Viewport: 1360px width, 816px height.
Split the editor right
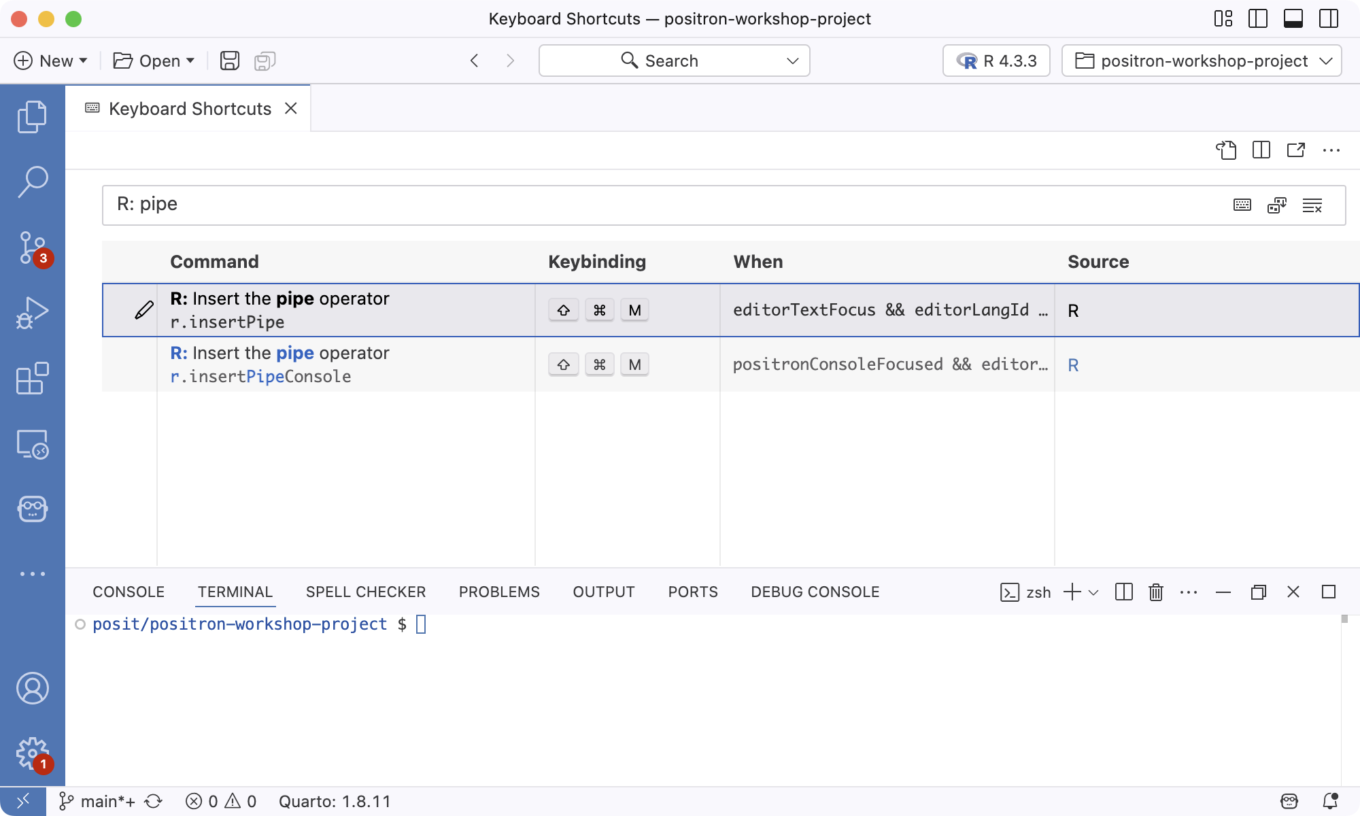(1261, 150)
